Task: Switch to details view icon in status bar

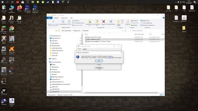Action: [x=161, y=95]
